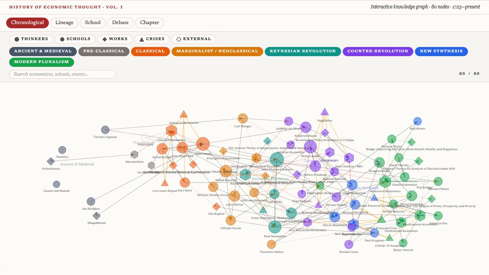Click the Richard Thaler node
Viewport: 489px width, 275px height.
coord(392,139)
